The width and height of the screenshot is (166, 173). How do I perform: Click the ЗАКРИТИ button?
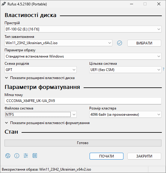click(x=144, y=156)
